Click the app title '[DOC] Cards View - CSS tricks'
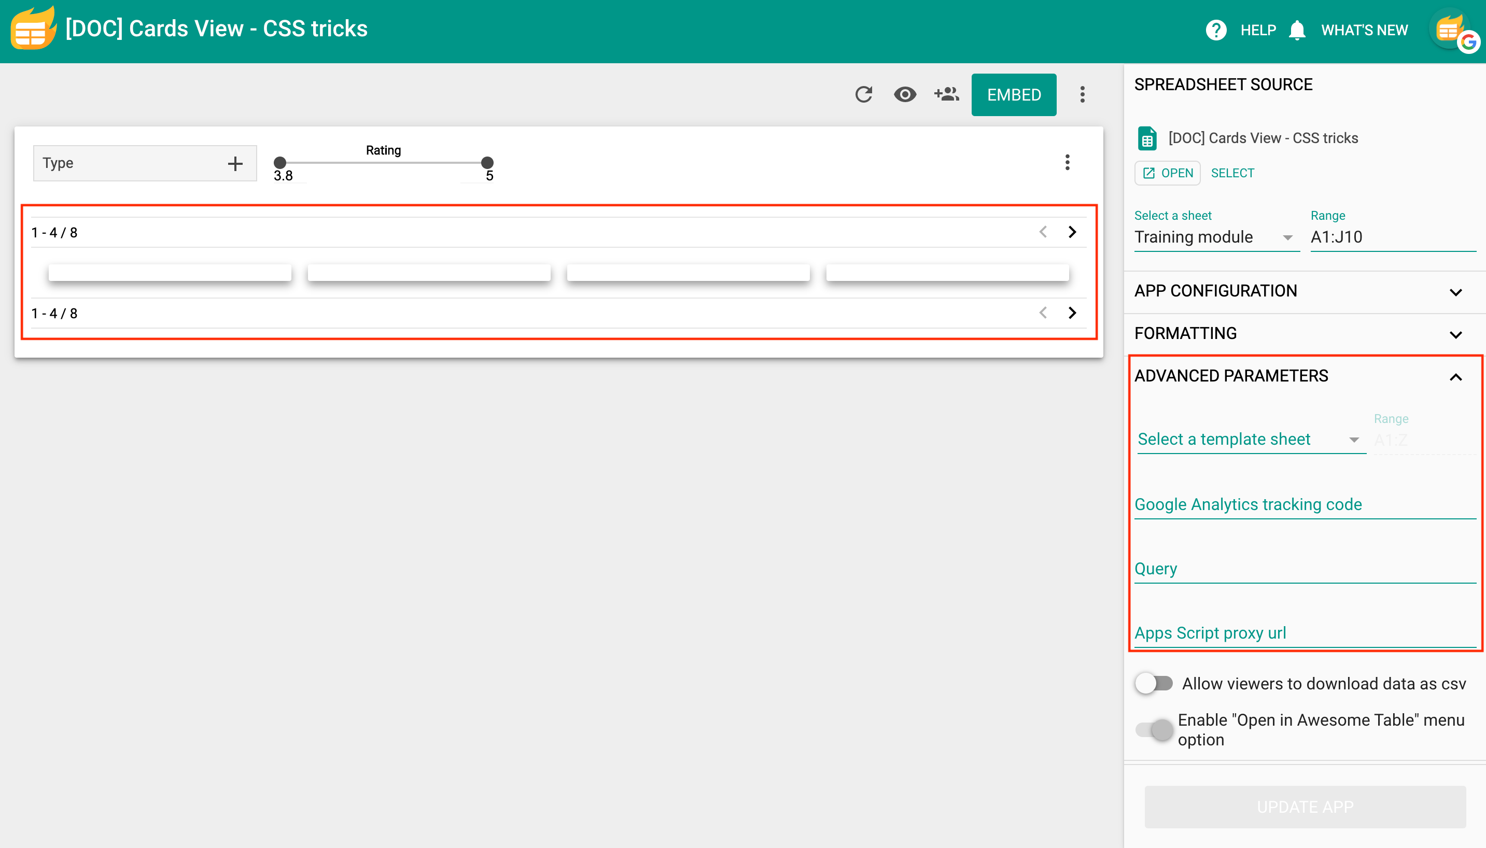1486x848 pixels. tap(216, 29)
